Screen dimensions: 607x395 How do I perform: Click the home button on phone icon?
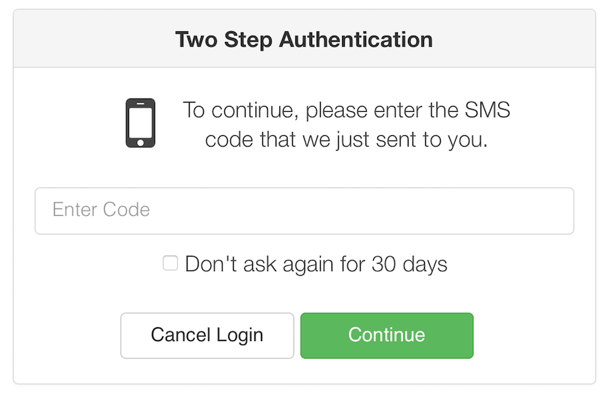point(140,142)
